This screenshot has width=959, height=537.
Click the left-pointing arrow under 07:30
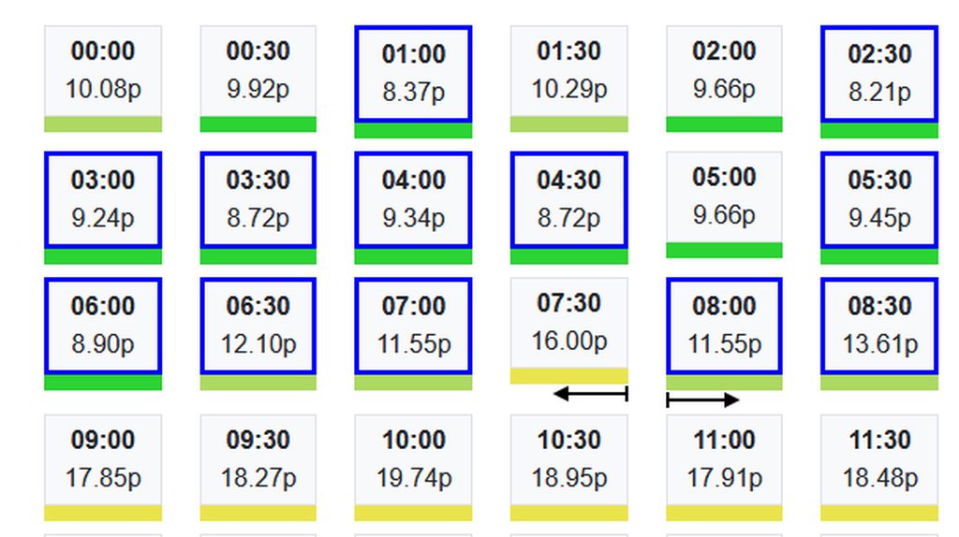(x=590, y=394)
